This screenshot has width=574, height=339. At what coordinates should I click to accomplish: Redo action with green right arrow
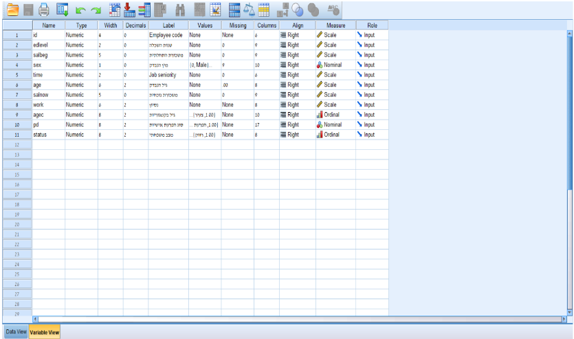click(x=96, y=10)
